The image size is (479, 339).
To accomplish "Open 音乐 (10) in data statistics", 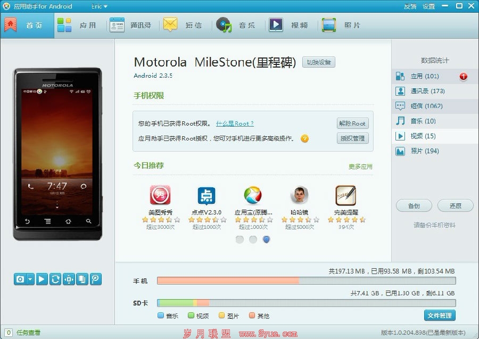I will [435, 121].
